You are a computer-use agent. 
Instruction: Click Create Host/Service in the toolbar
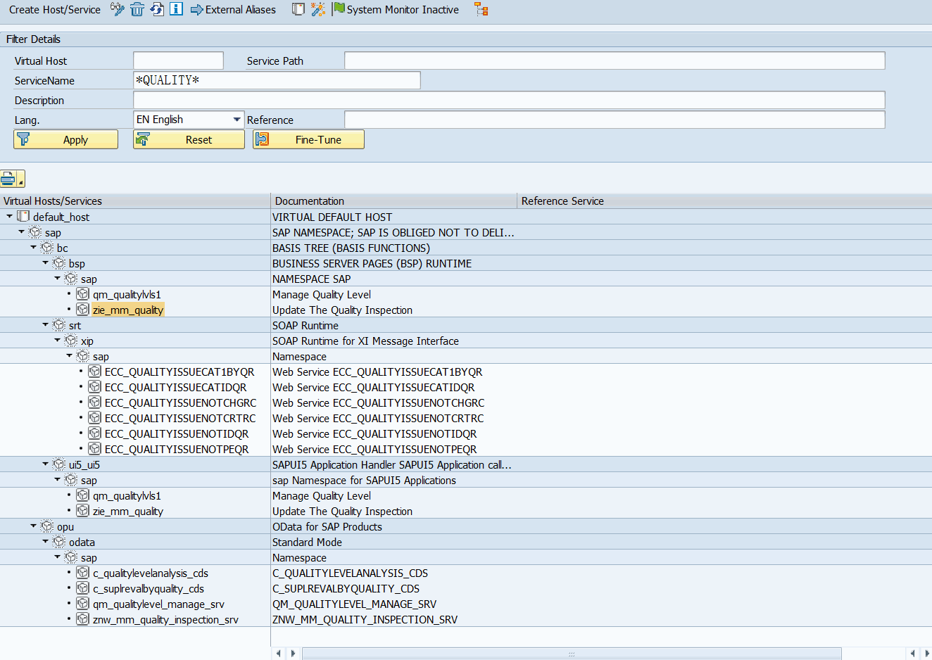[x=54, y=10]
